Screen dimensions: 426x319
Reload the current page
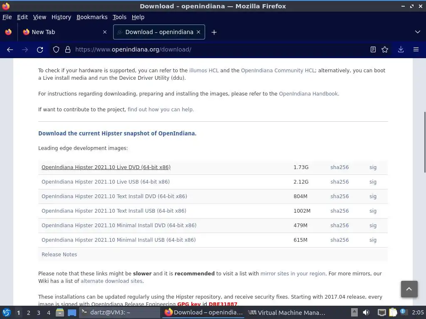tap(40, 50)
